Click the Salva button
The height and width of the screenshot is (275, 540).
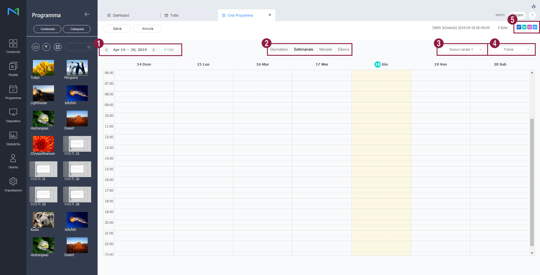117,29
